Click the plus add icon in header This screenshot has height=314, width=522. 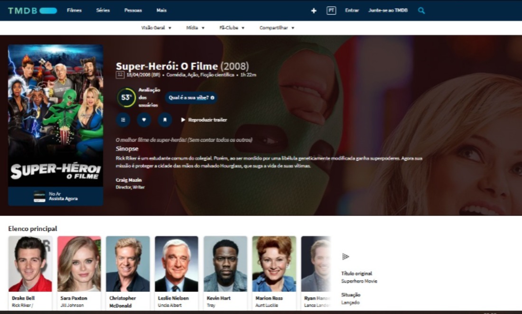pos(314,10)
